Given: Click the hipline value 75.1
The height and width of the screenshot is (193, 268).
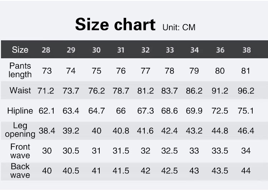Looking at the screenshot, I should pyautogui.click(x=245, y=111).
